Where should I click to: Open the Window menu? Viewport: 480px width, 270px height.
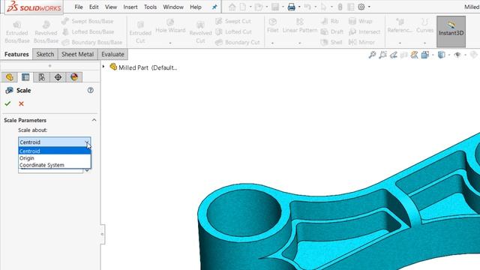click(x=173, y=7)
